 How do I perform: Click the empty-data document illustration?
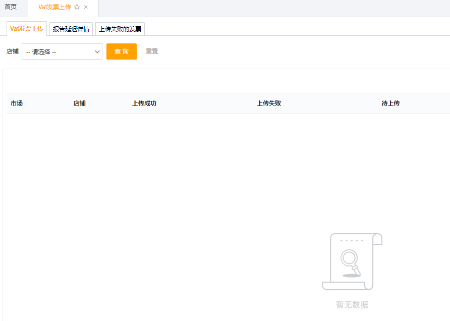(x=352, y=261)
